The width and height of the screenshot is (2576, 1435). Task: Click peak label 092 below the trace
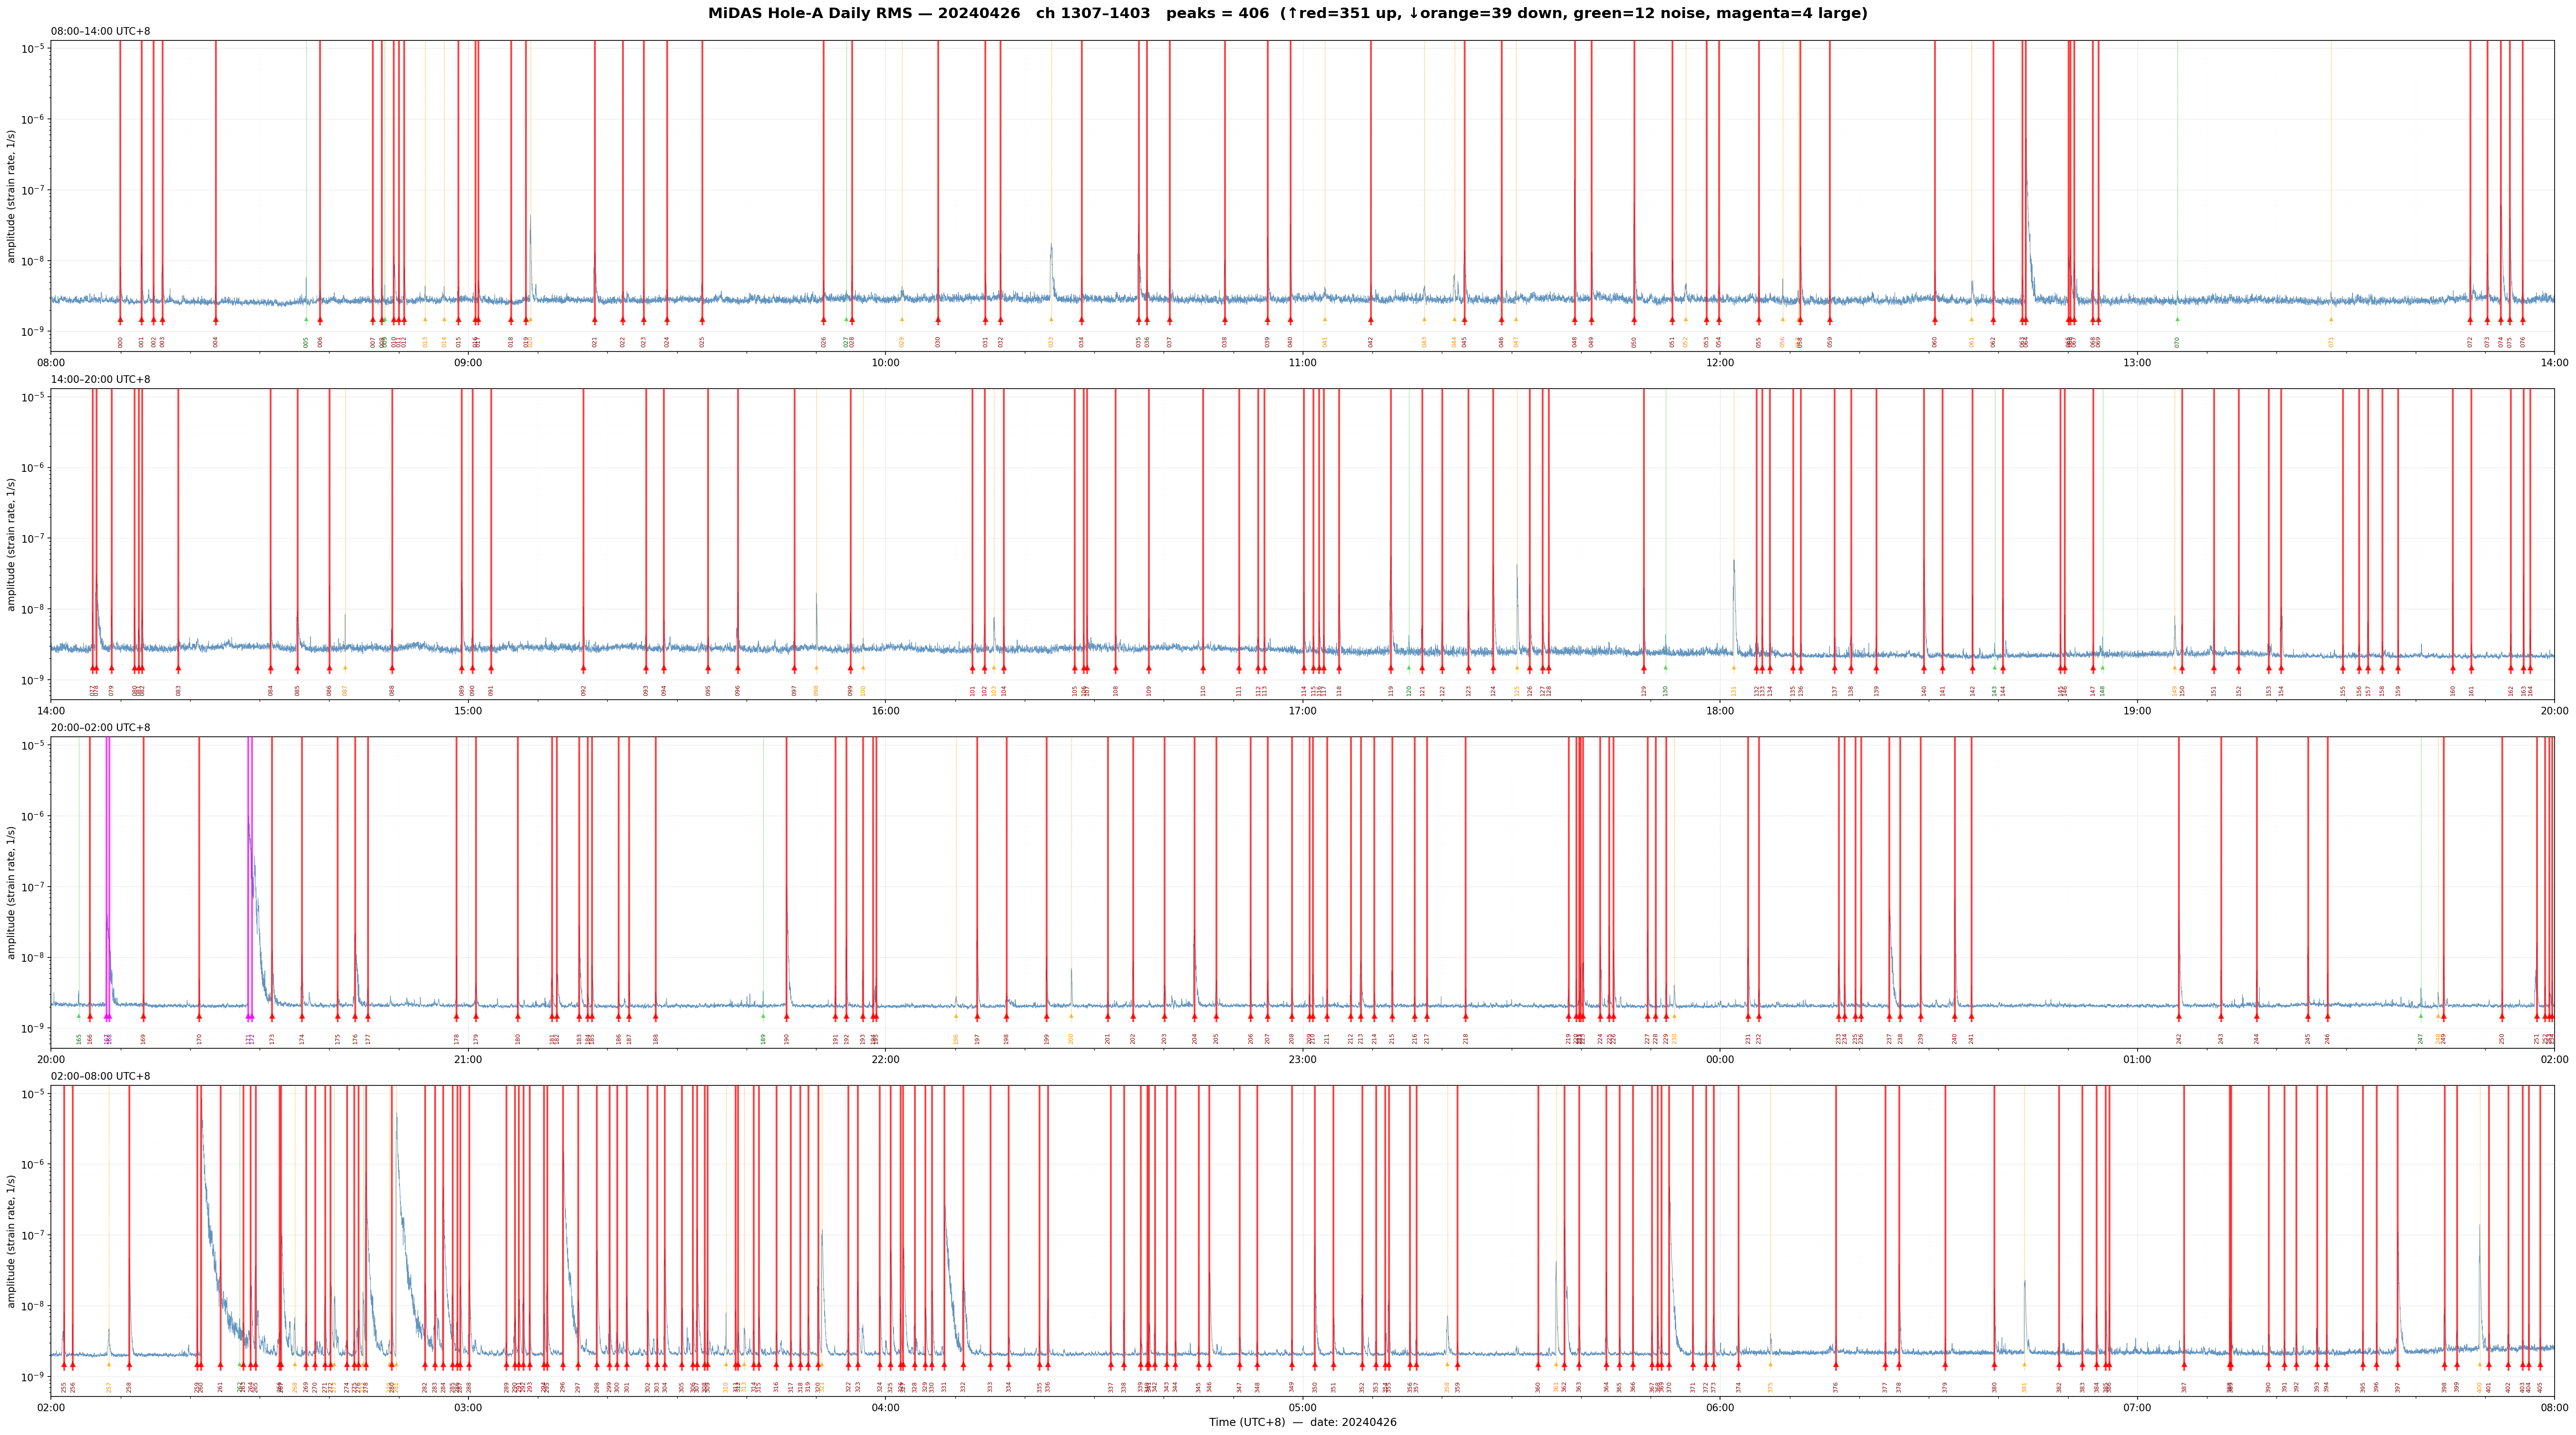tap(583, 690)
